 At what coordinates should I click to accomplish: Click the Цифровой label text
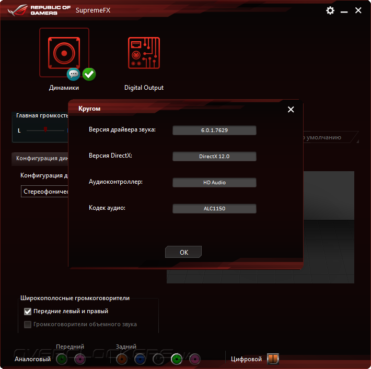click(x=246, y=359)
